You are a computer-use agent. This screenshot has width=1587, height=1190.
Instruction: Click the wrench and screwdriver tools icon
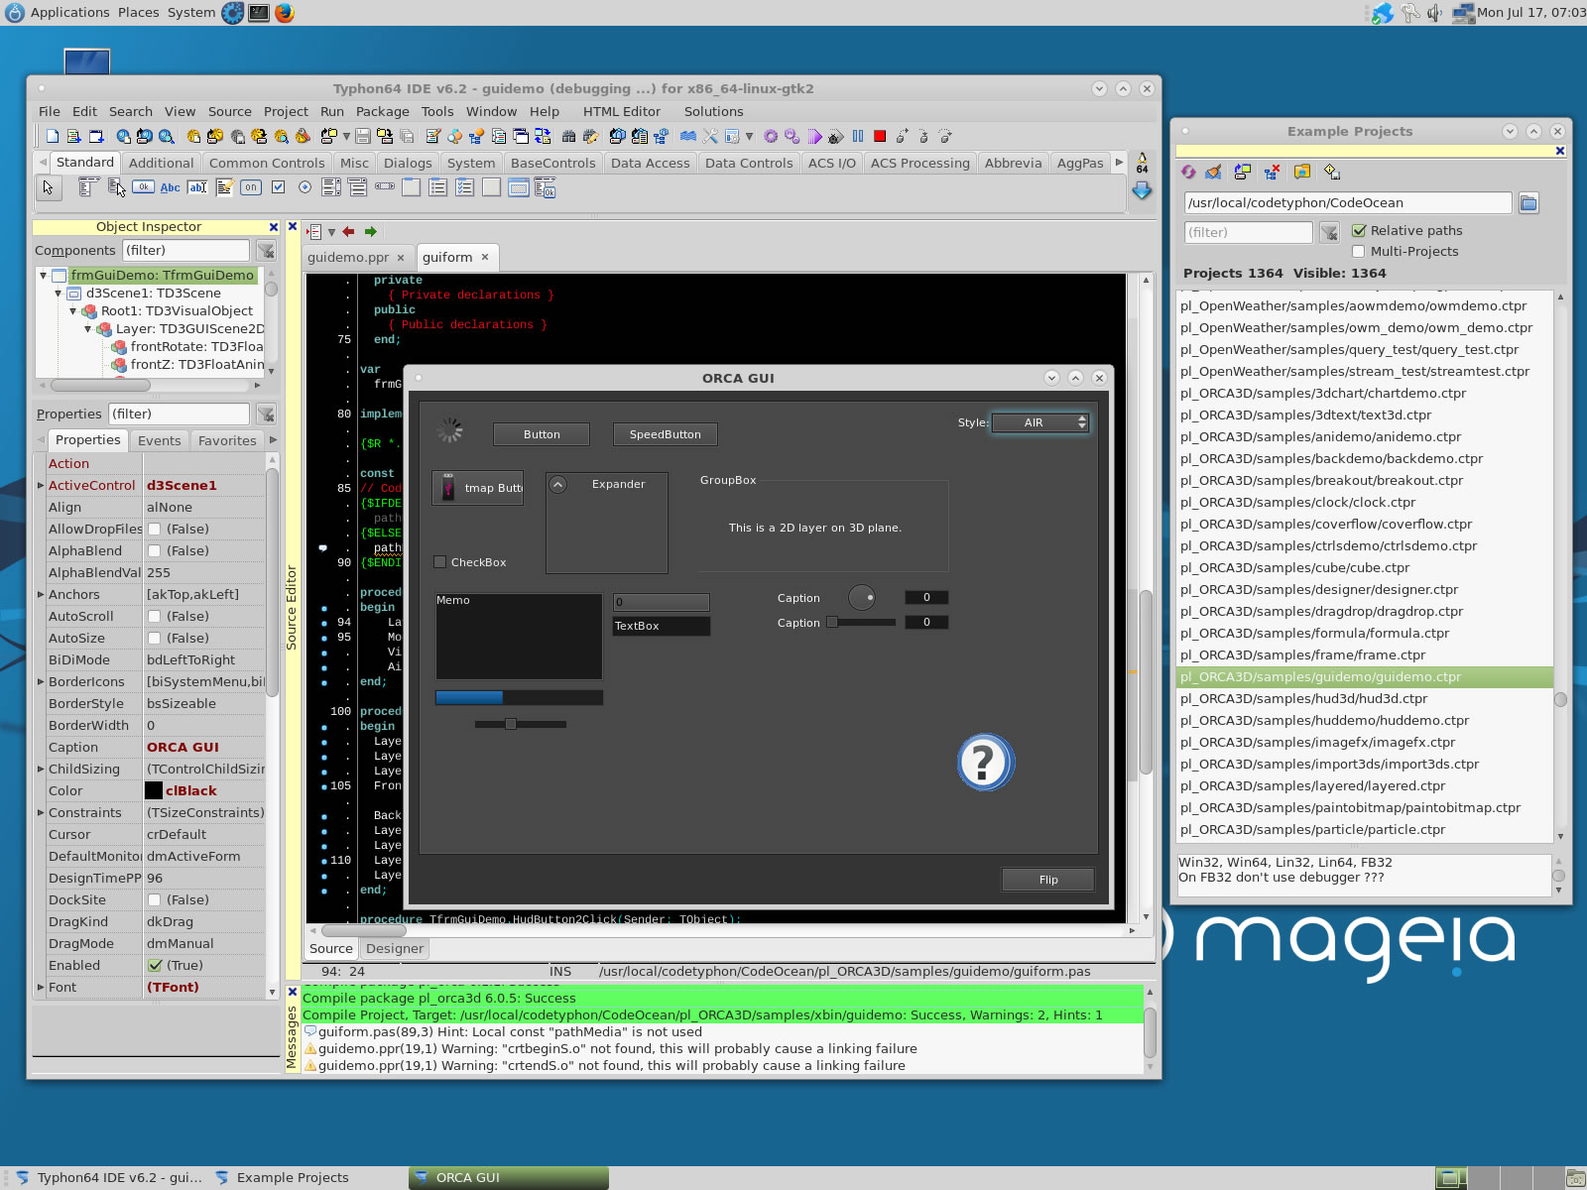click(x=710, y=137)
